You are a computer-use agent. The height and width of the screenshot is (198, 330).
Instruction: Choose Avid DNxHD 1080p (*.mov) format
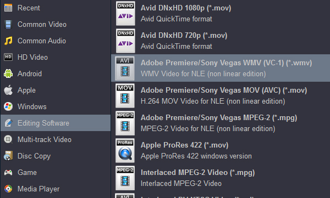221,14
